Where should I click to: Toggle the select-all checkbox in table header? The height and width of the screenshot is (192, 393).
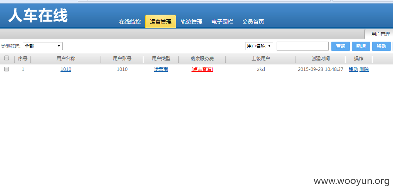(x=7, y=58)
